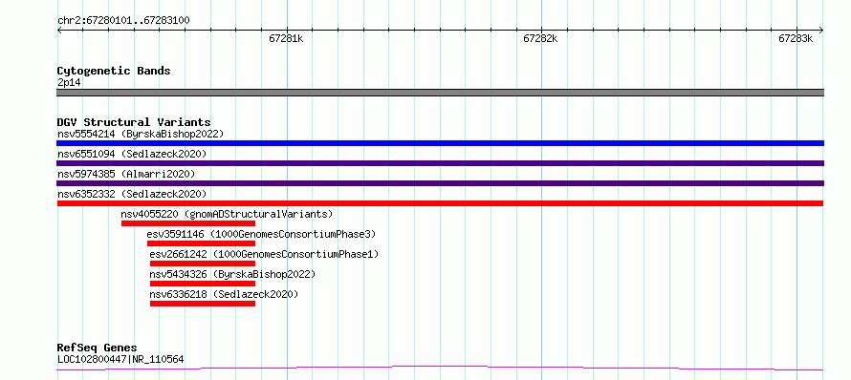Click the Cytogenetic Bands track title
Viewport: 851px width, 380px height.
tap(114, 71)
